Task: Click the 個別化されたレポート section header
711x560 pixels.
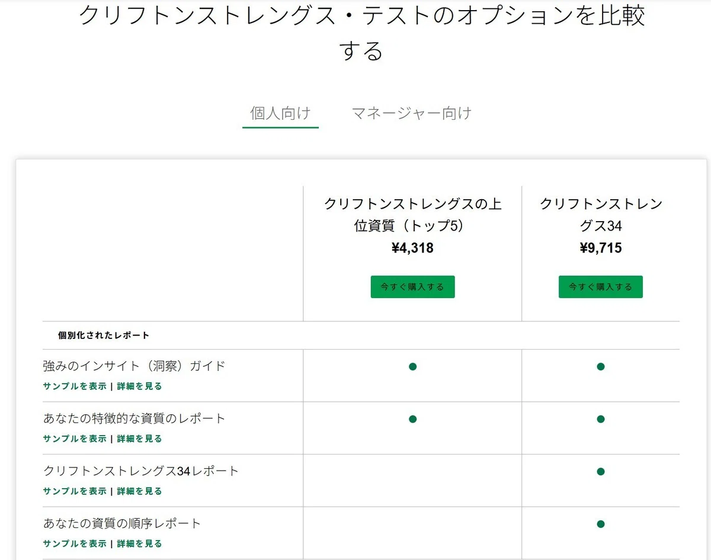Action: point(104,335)
